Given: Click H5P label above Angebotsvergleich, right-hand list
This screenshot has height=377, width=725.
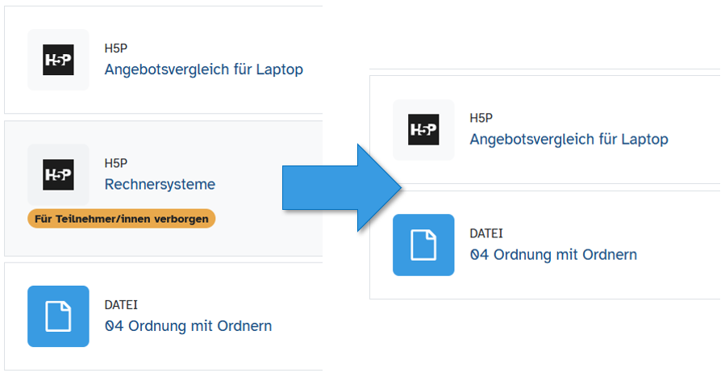Looking at the screenshot, I should tap(481, 118).
